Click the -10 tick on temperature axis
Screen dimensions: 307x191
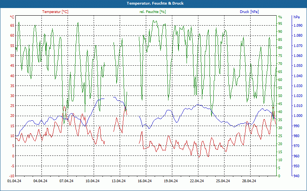click(x=12, y=176)
